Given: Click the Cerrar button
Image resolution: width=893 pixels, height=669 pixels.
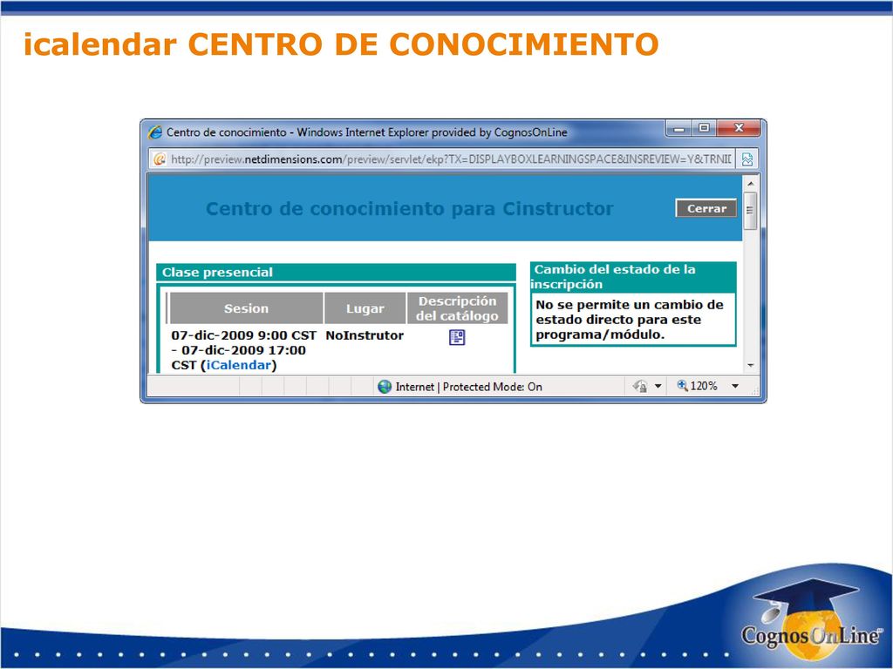Looking at the screenshot, I should click(706, 208).
